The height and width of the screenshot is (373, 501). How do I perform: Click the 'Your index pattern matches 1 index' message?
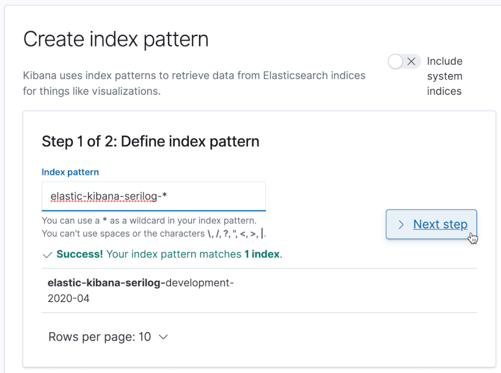tap(194, 254)
